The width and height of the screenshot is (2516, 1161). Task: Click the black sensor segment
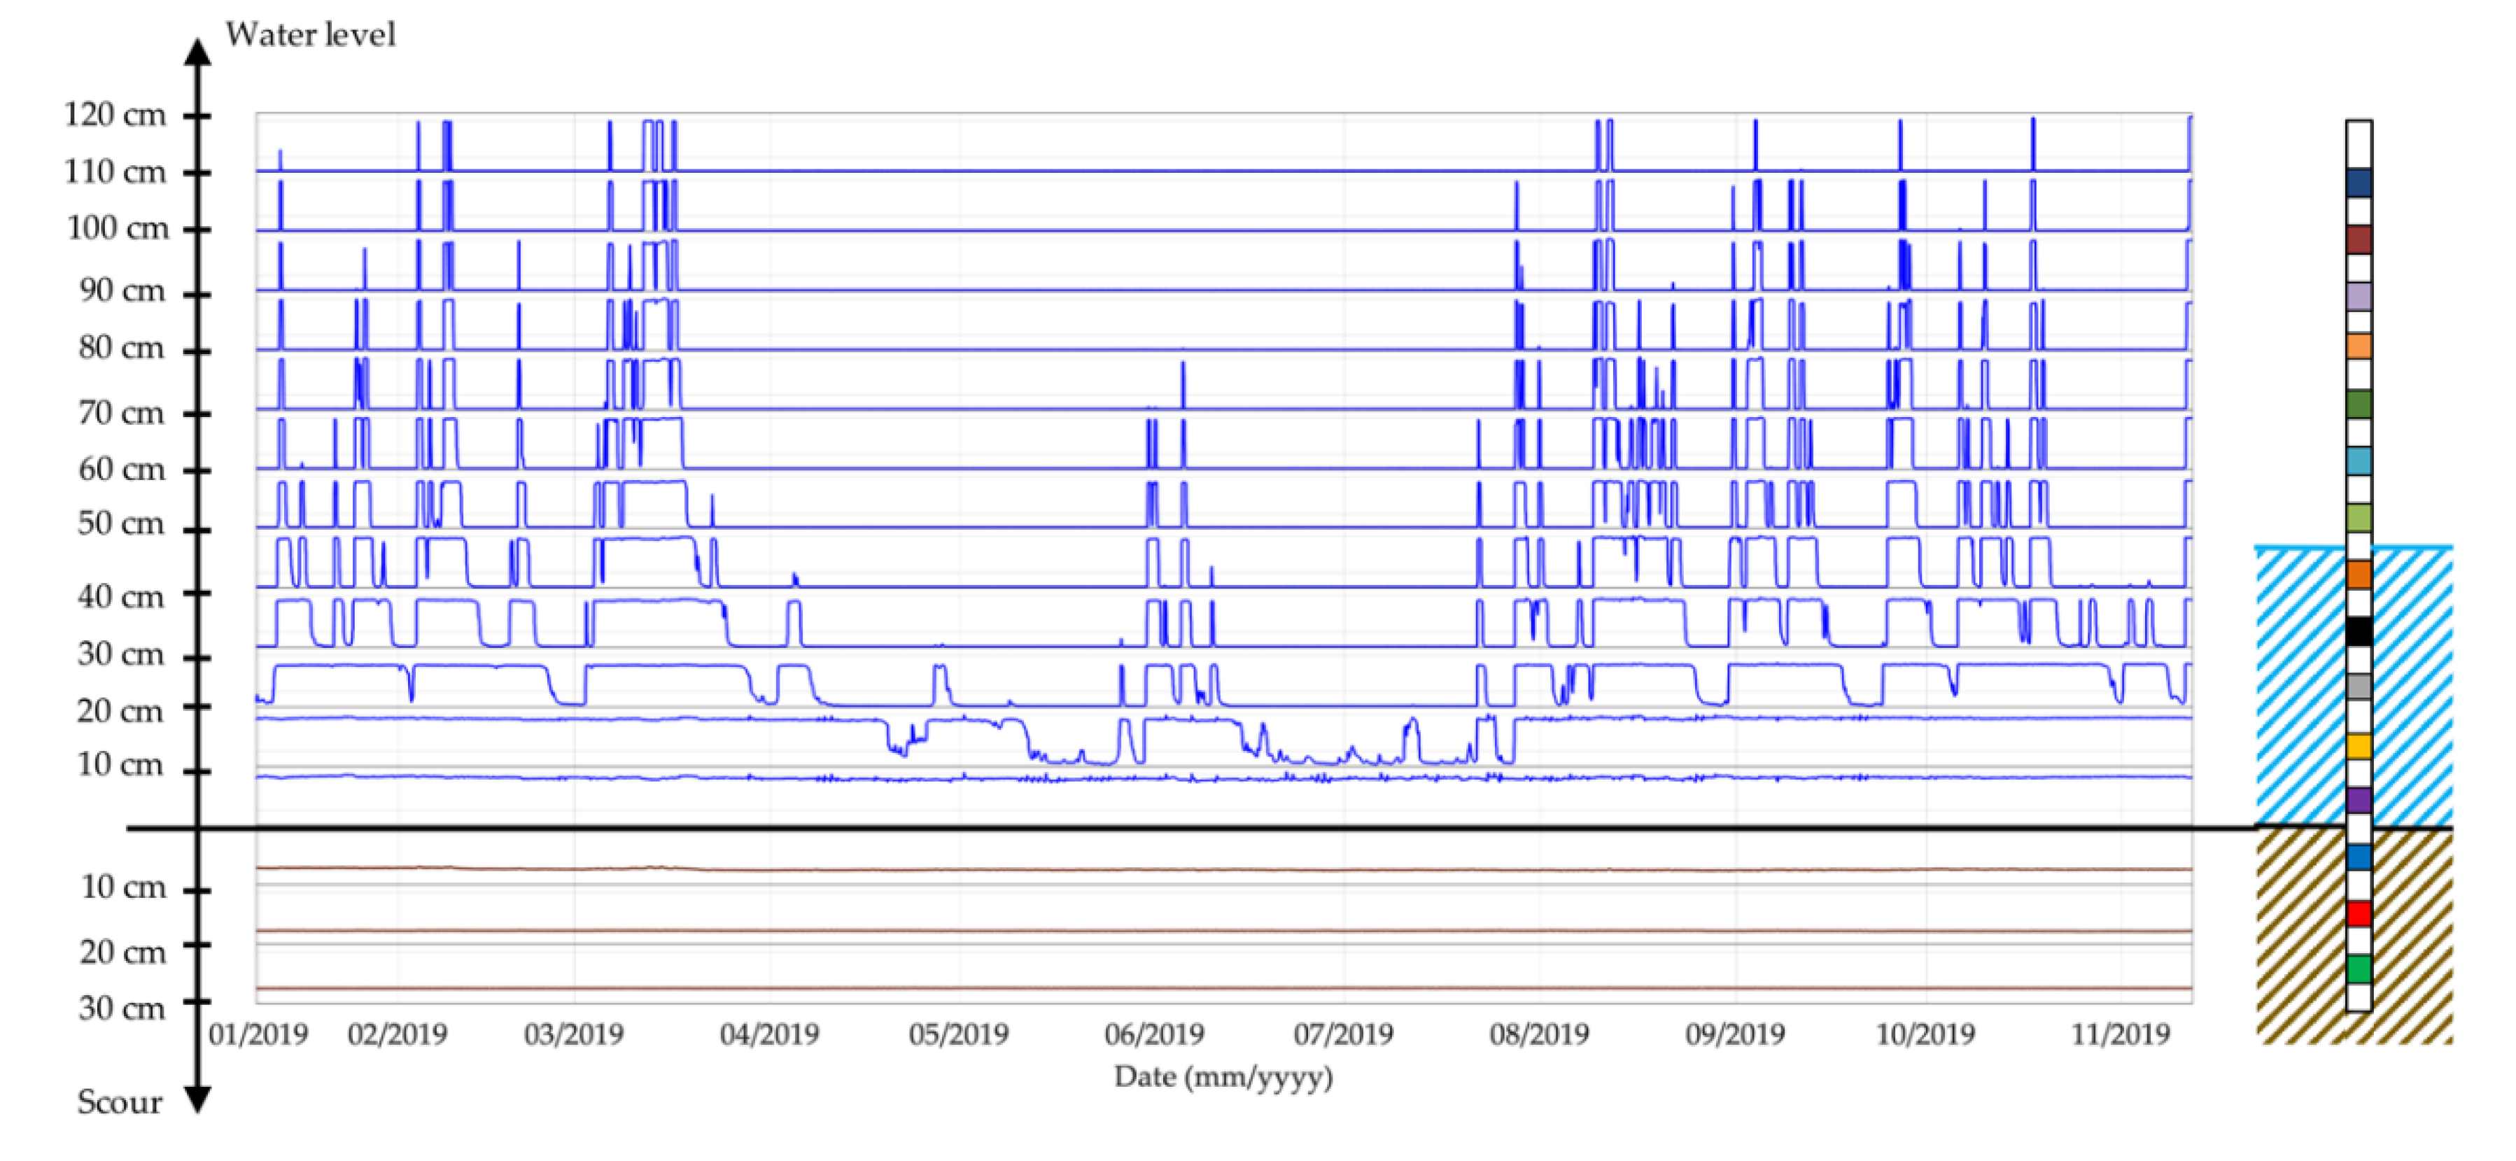coord(2358,632)
